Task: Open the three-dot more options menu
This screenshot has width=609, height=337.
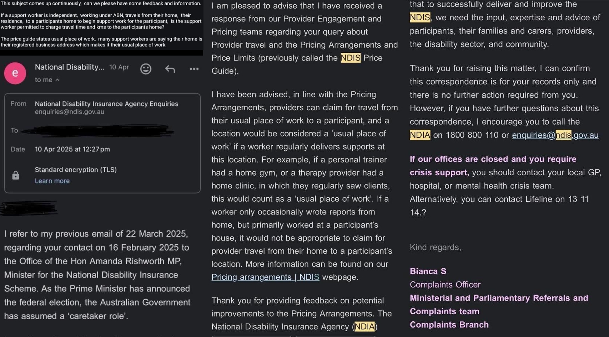Action: (x=194, y=69)
